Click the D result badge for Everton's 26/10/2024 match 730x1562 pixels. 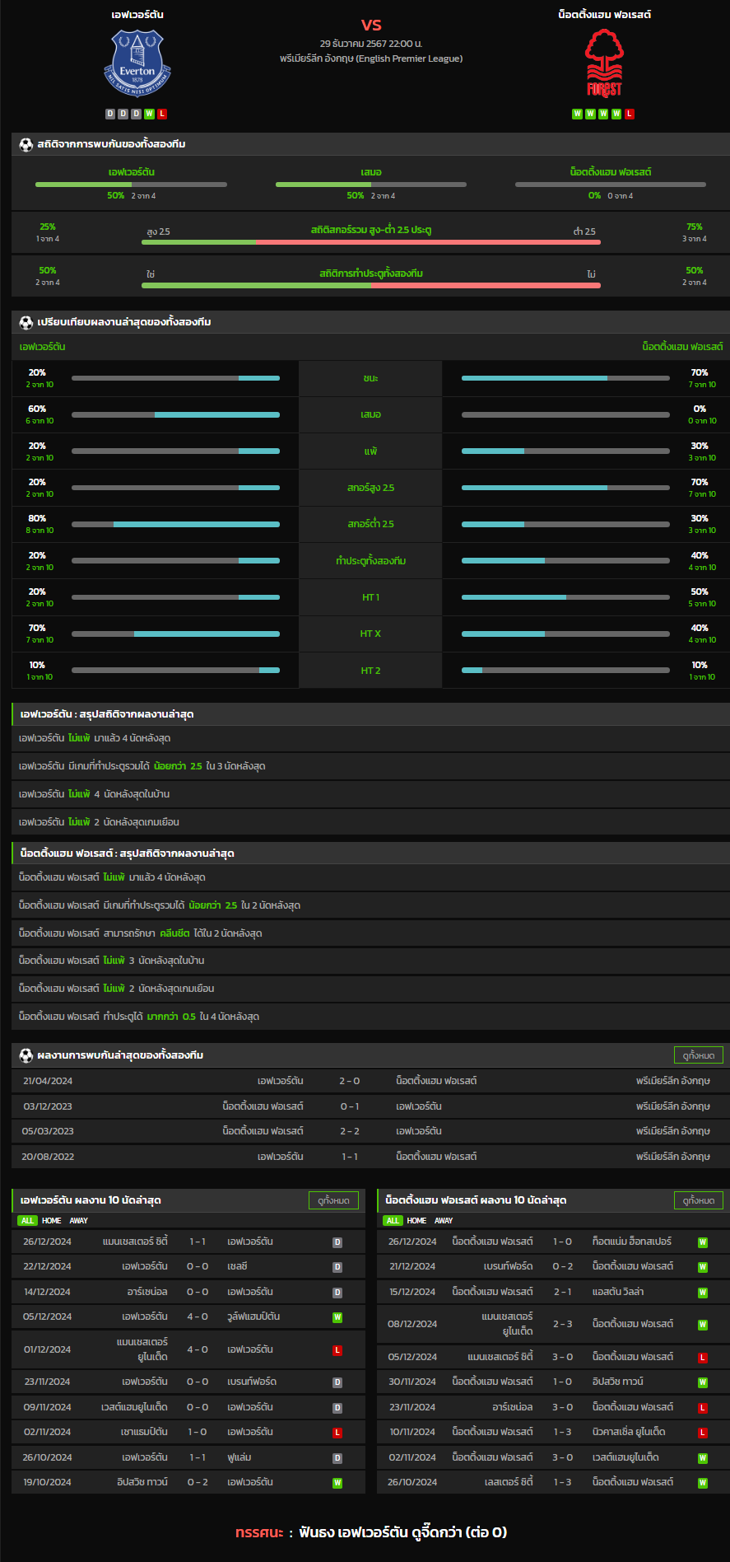337,1458
